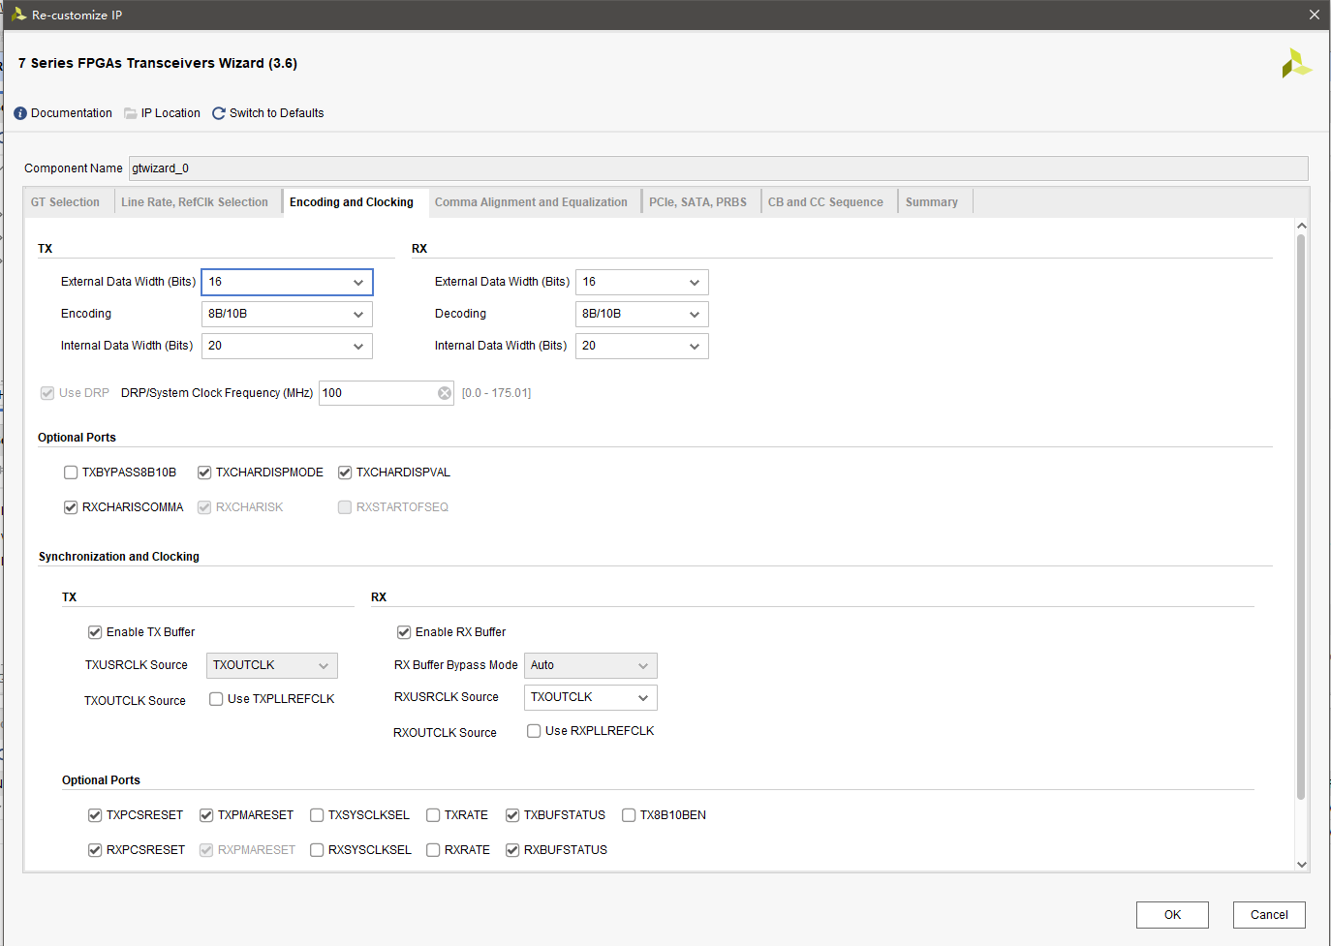This screenshot has height=946, width=1331.
Task: Toggle the TXBUFSTATUS checkbox
Action: coord(512,815)
